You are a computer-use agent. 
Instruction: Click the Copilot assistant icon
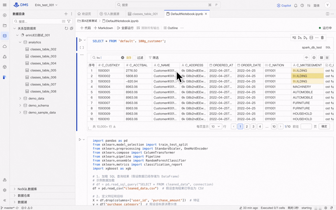(284, 6)
